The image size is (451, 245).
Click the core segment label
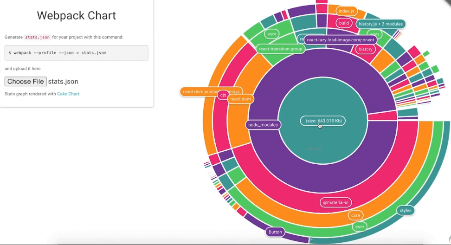(x=355, y=215)
